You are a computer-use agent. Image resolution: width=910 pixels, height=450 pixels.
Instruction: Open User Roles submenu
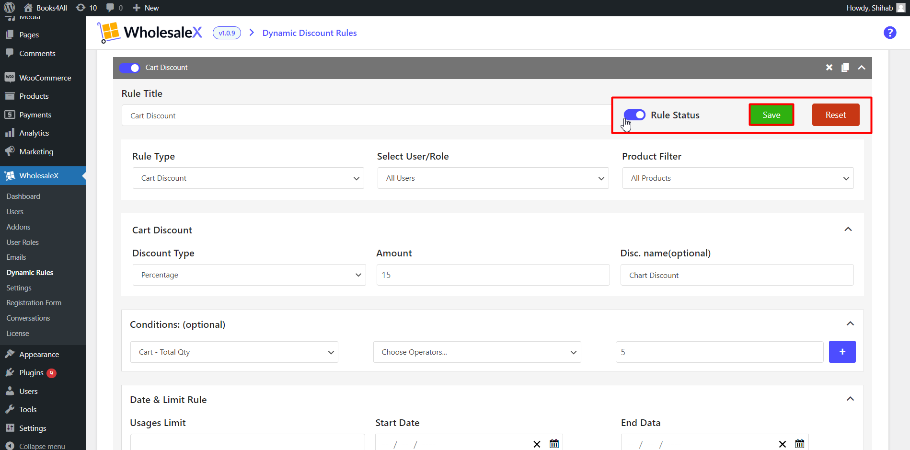pos(23,242)
